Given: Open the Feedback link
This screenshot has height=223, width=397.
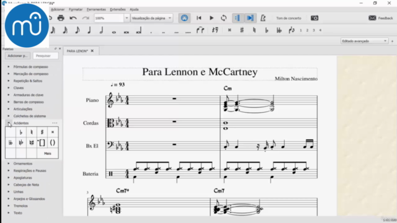Looking at the screenshot, I should coord(381,18).
